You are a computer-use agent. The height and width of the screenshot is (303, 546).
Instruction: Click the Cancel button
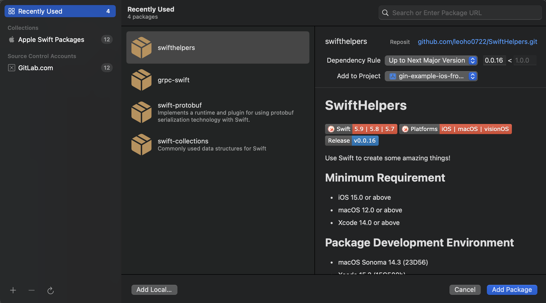(x=465, y=290)
